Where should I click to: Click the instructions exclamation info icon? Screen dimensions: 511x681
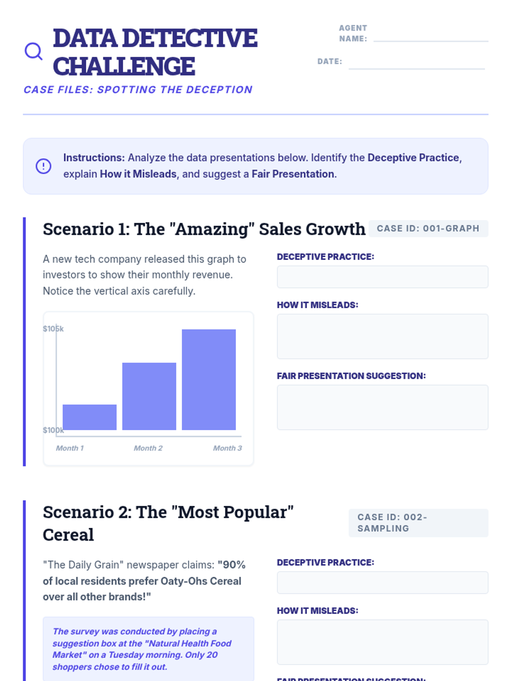coord(43,166)
